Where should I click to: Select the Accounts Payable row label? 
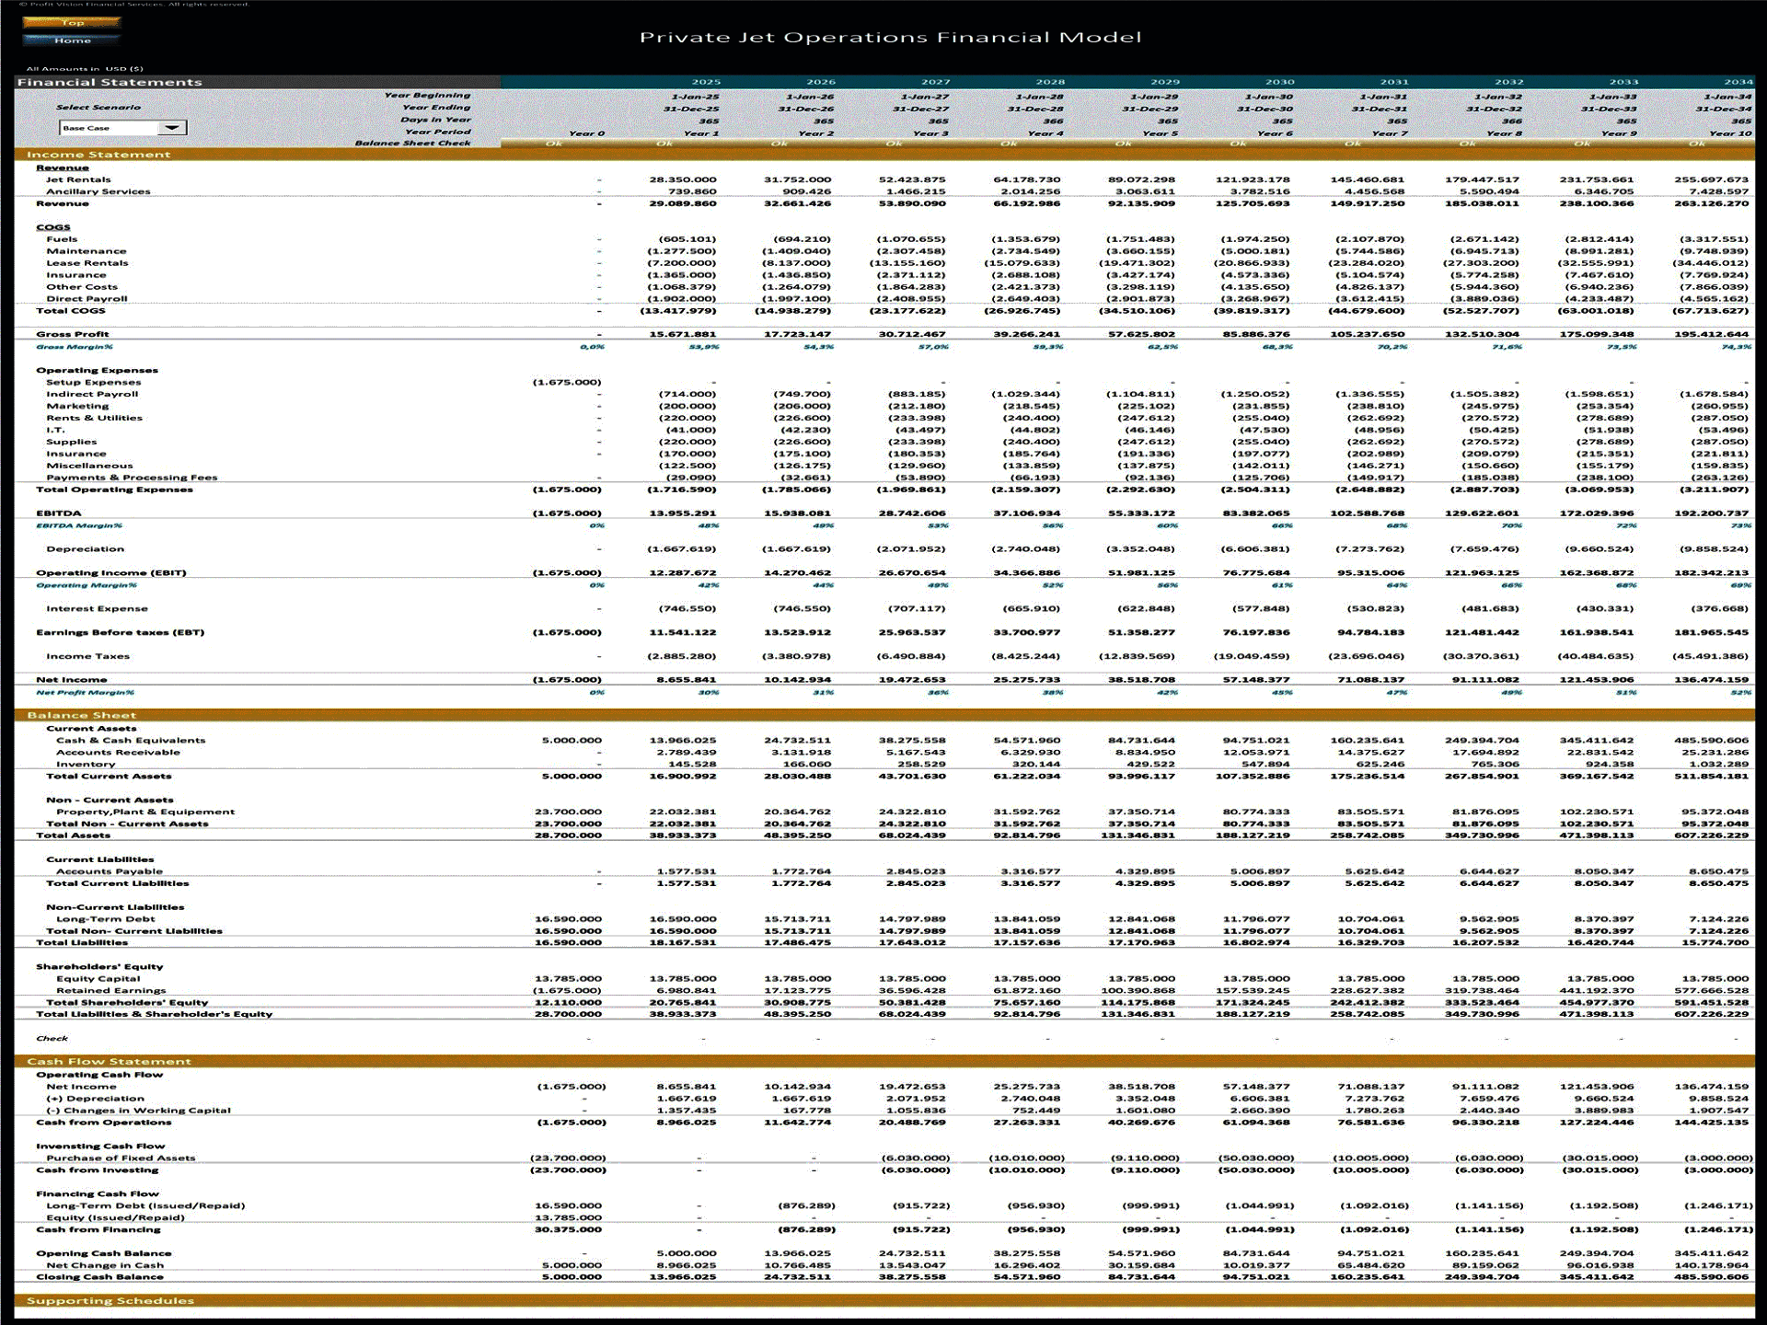(x=110, y=871)
